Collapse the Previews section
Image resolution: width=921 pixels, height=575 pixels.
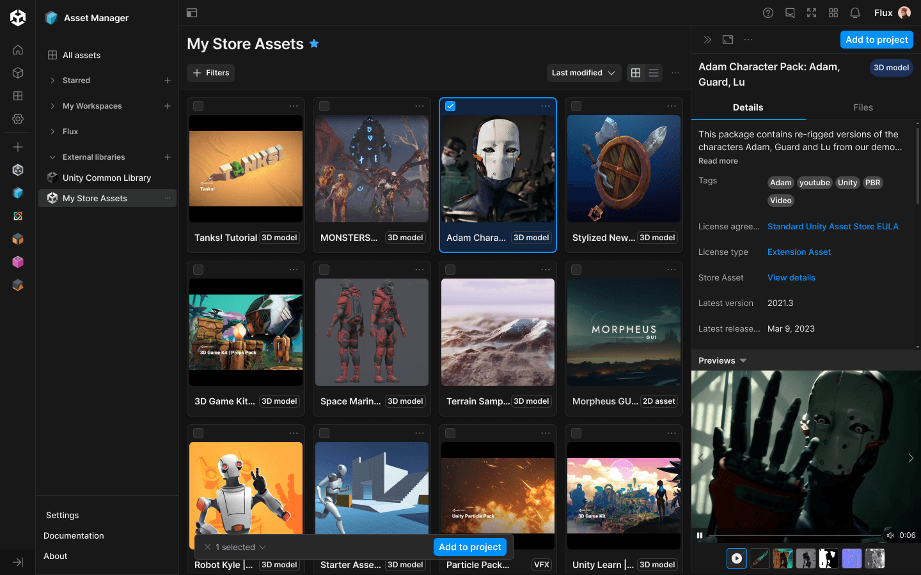743,360
